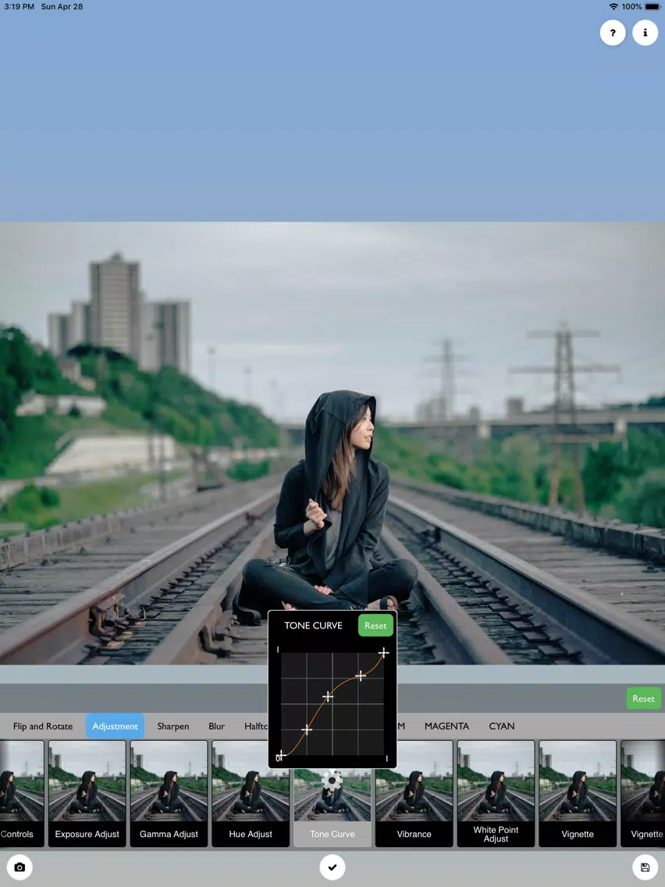Reset the tone curve in the popup

(375, 625)
